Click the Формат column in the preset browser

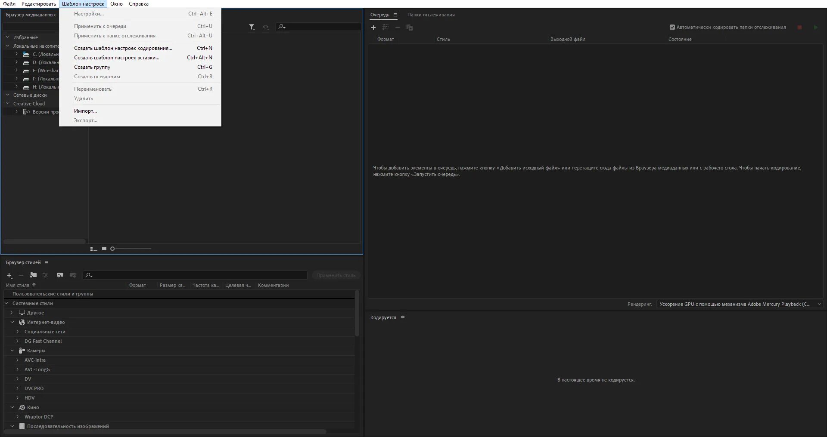point(137,286)
